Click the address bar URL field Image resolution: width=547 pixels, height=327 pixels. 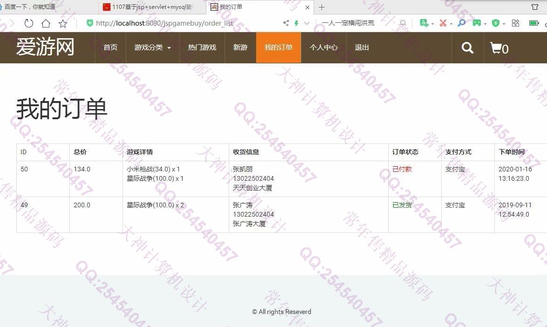[x=164, y=23]
